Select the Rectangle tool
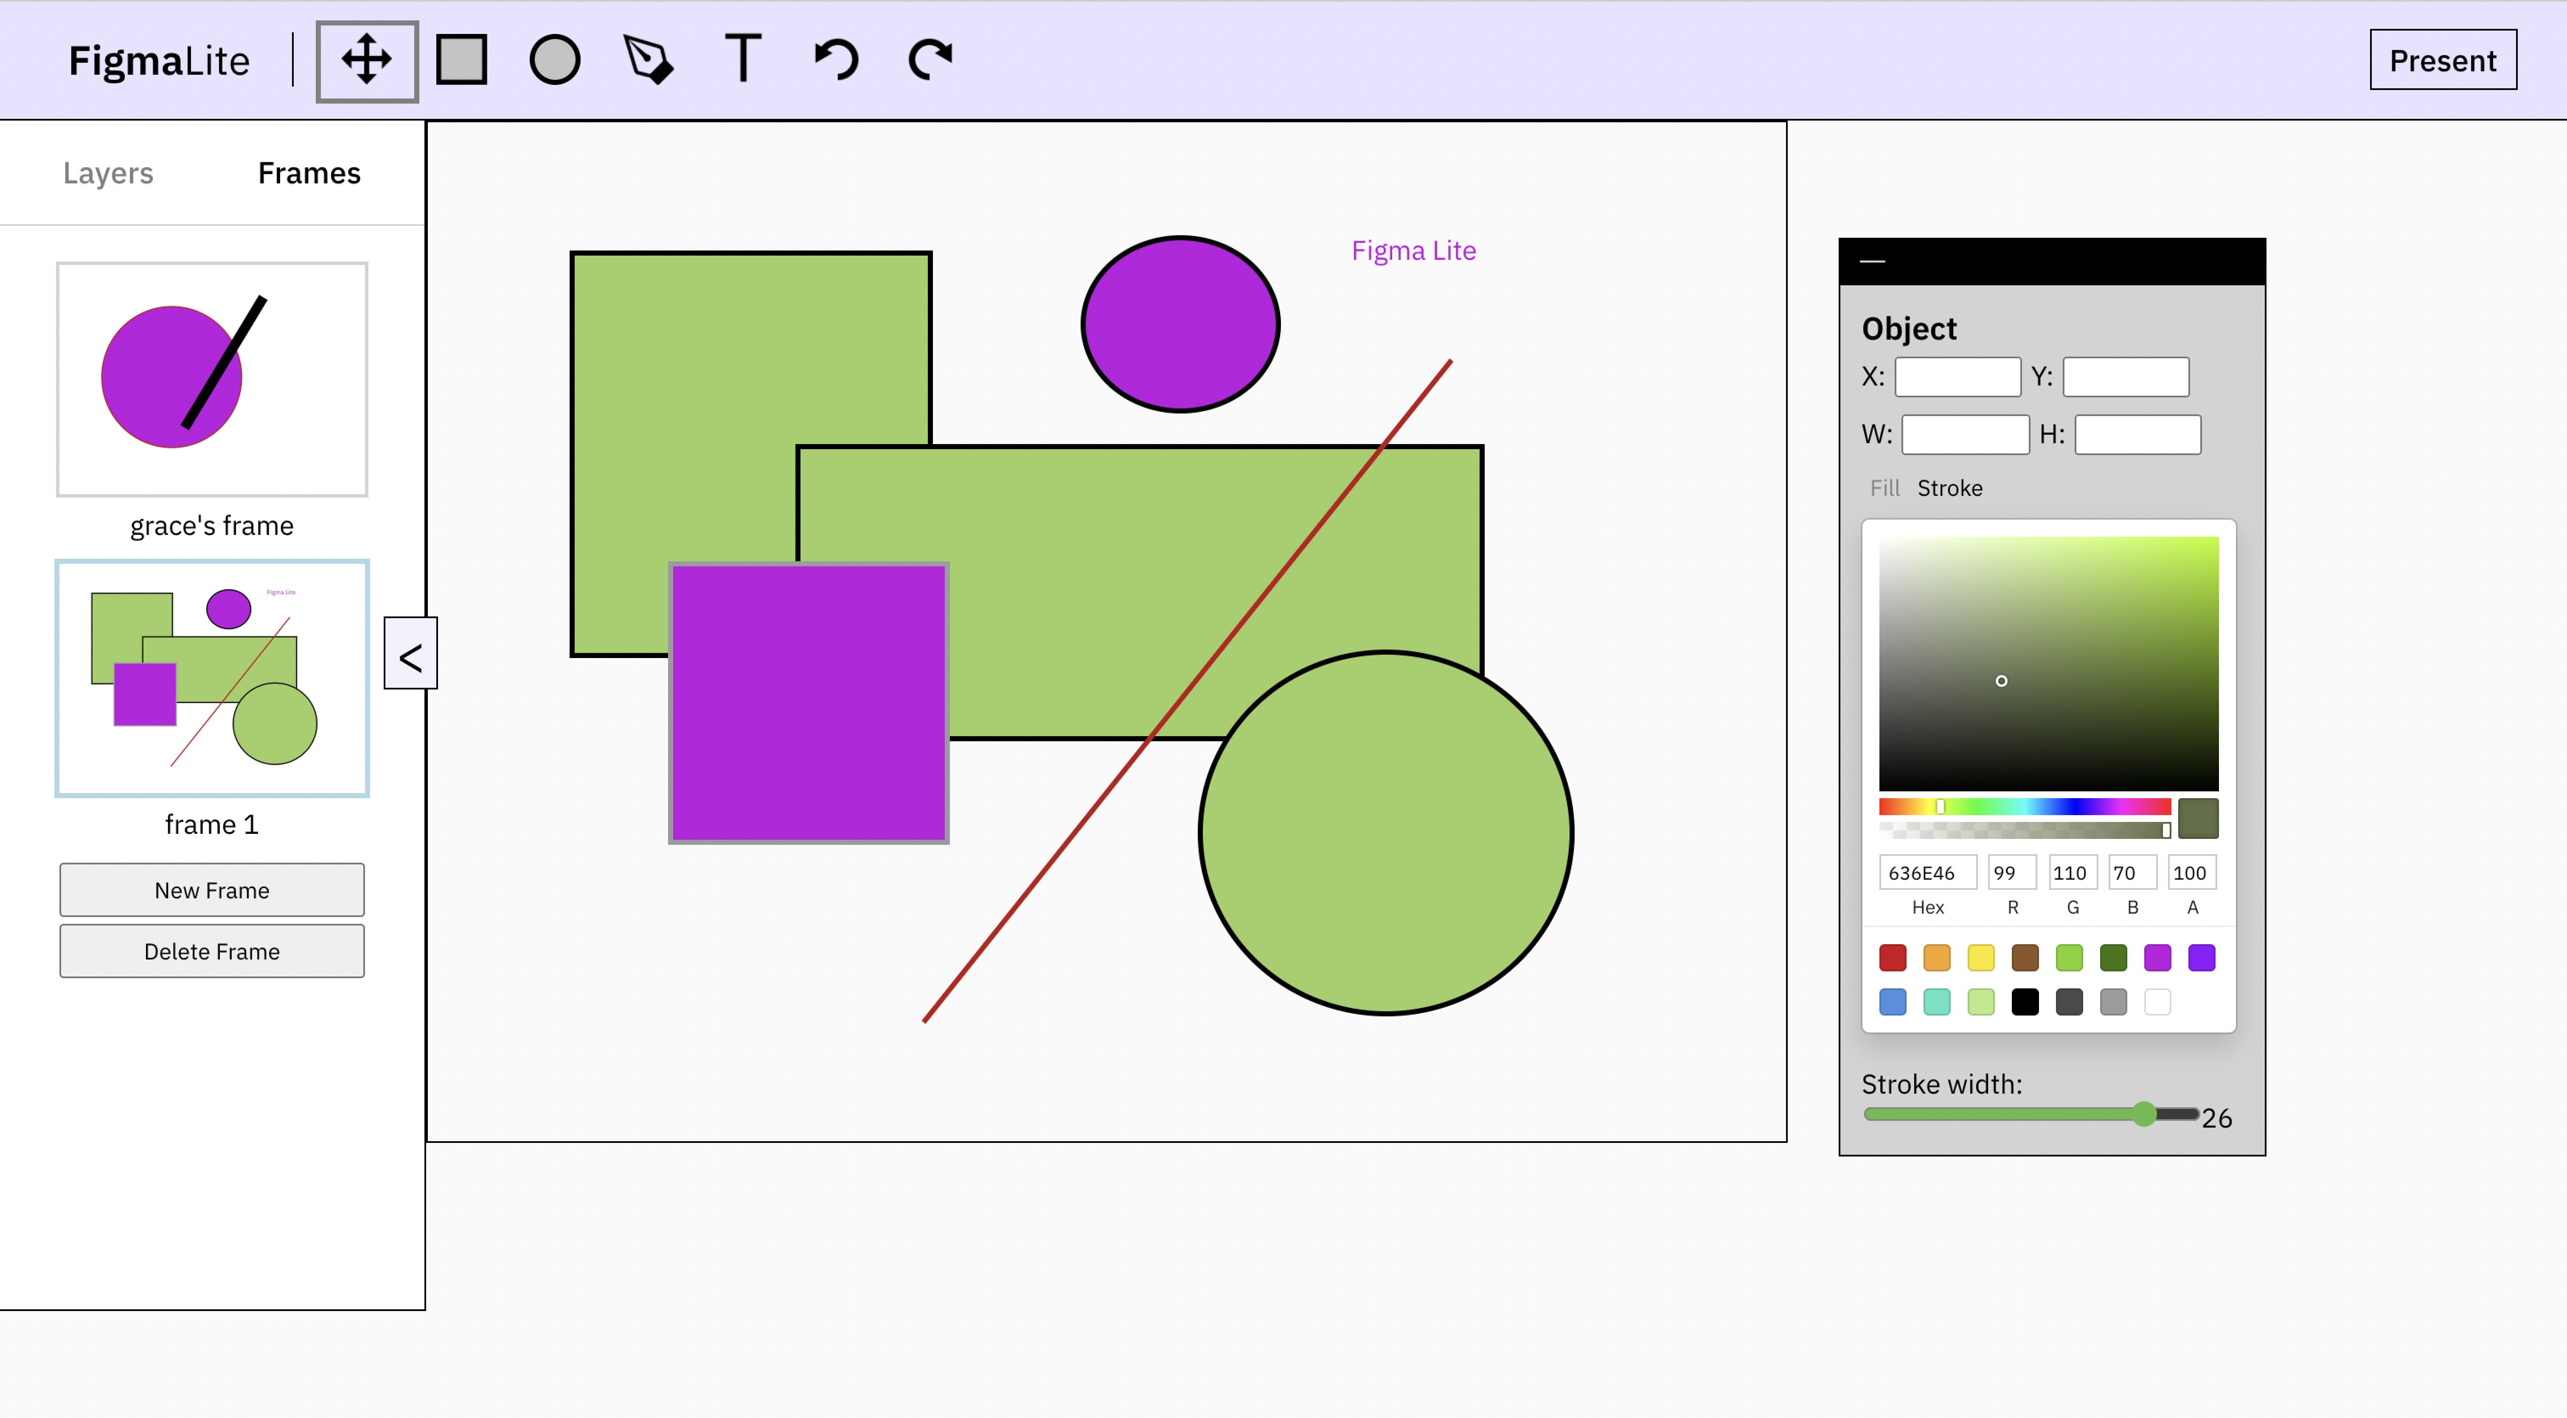 (x=461, y=60)
